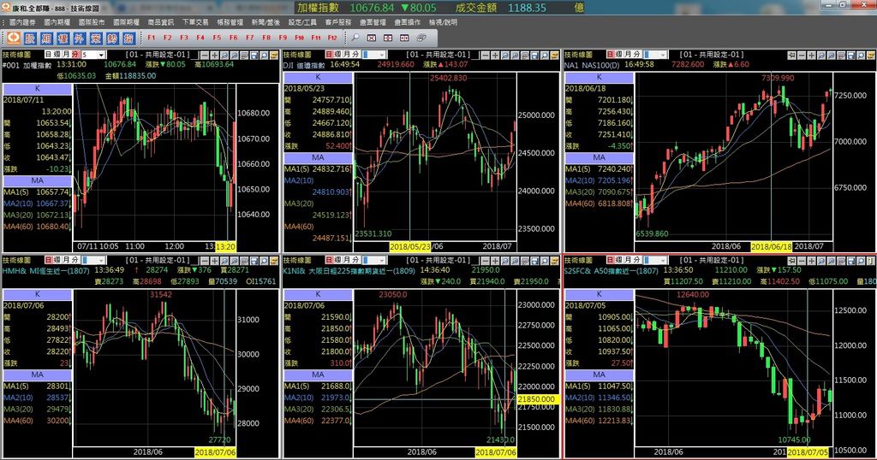The width and height of the screenshot is (877, 460).
Task: Click the 2018/06/18 date marker on the NAS100 axis
Action: click(x=772, y=247)
